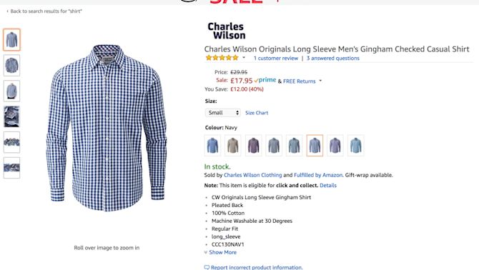479x270 pixels.
Task: View the second shirt thumbnail image
Action: pyautogui.click(x=11, y=65)
